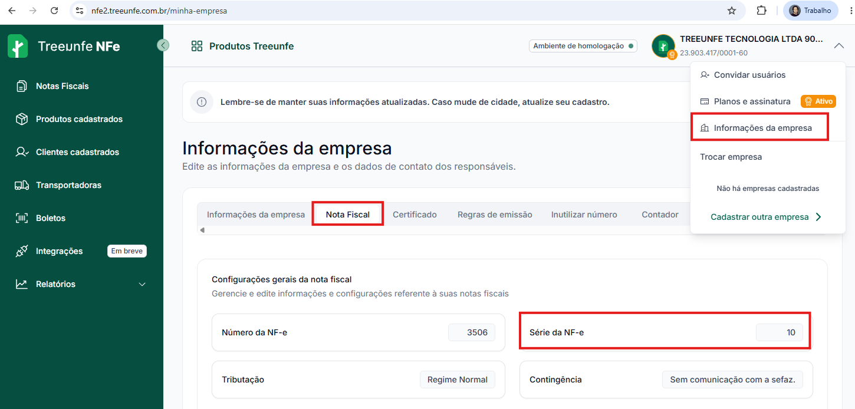
Task: Click the Produtos Treeunfe header button
Action: click(x=242, y=46)
